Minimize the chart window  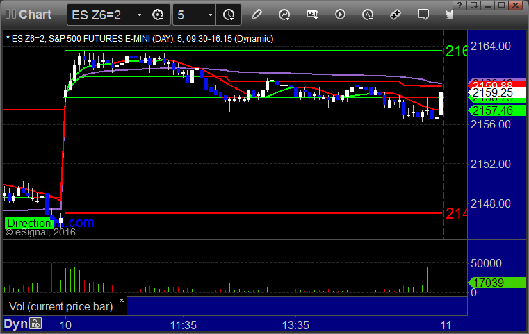pos(488,5)
